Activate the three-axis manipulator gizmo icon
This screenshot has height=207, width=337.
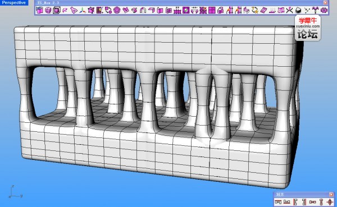click(x=83, y=10)
